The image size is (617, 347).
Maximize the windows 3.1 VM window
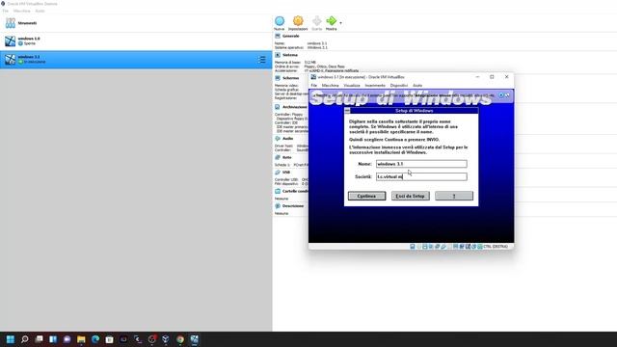pos(492,77)
